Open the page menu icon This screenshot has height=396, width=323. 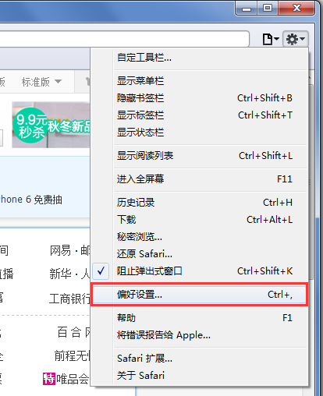[271, 39]
